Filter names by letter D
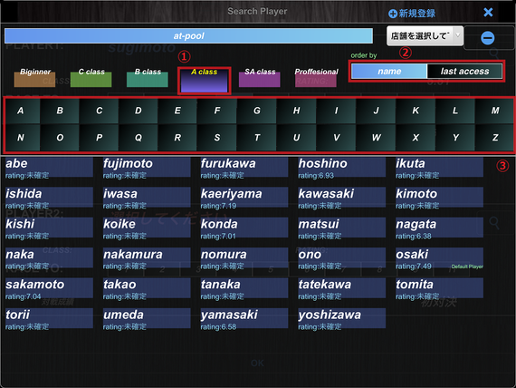The height and width of the screenshot is (388, 516). click(139, 111)
